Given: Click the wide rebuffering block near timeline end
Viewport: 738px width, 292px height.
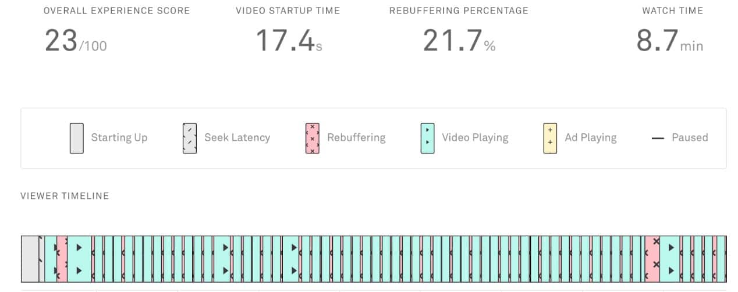Looking at the screenshot, I should 652,259.
